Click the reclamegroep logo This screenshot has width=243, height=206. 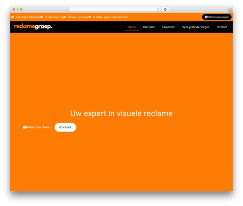pos(33,27)
